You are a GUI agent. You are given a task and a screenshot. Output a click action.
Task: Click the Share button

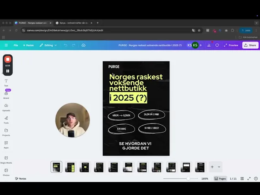pos(250,45)
